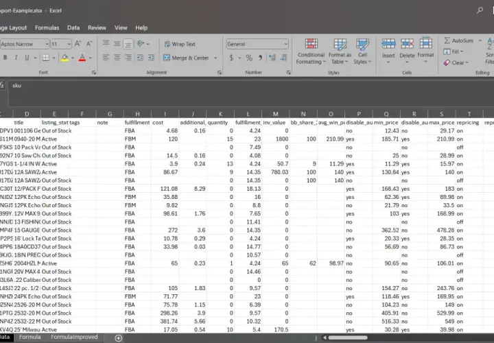Apply red font color A
The height and width of the screenshot is (343, 494).
click(82, 58)
